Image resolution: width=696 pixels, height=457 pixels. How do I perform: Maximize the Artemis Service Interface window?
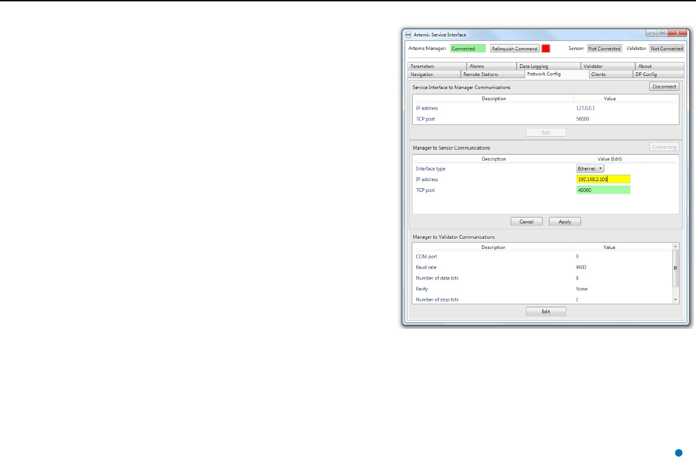[x=662, y=33]
